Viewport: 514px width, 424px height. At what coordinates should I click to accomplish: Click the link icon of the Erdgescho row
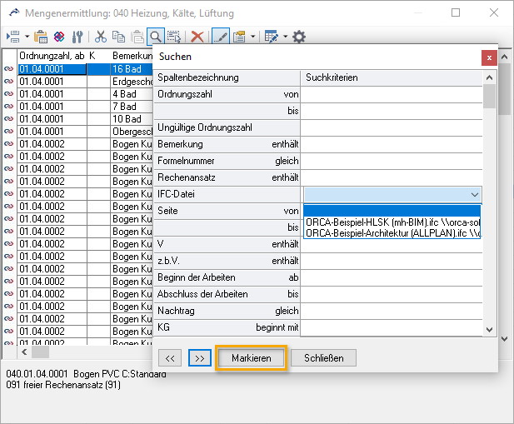[x=9, y=82]
